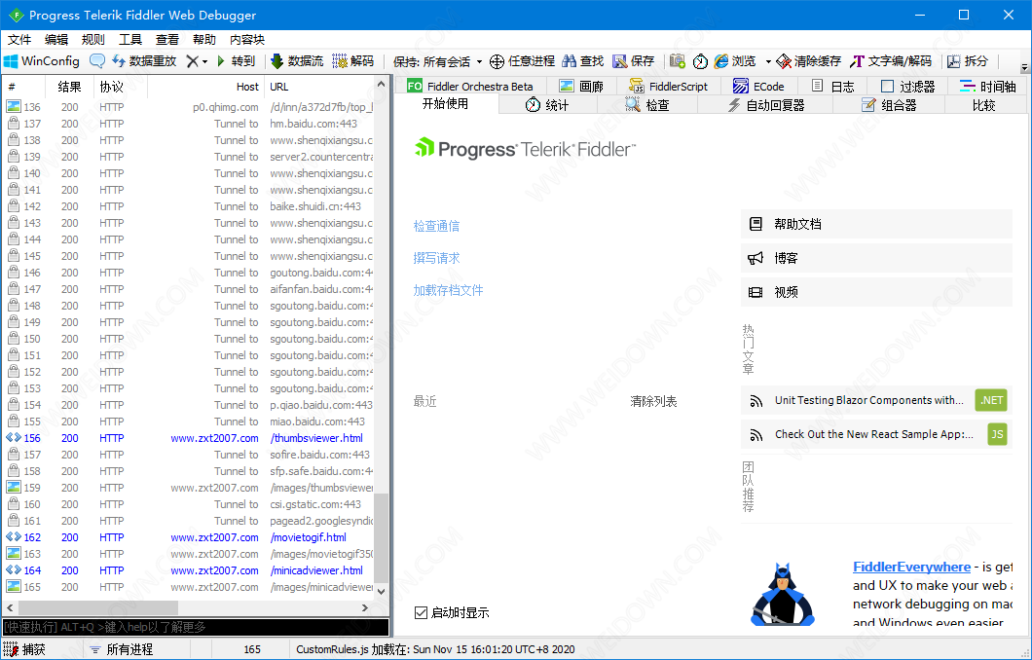The image size is (1032, 660).
Task: Open the 规则 menu
Action: point(93,40)
